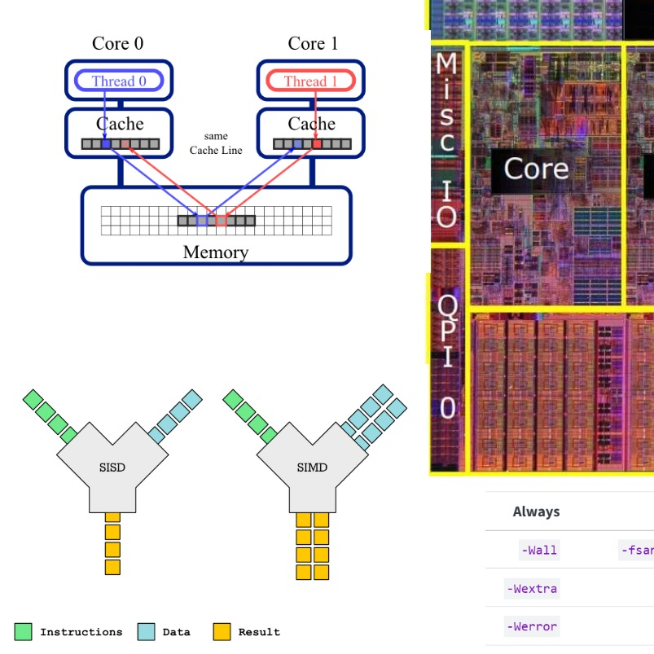Click the yellow result blocks below SIMD

312,545
